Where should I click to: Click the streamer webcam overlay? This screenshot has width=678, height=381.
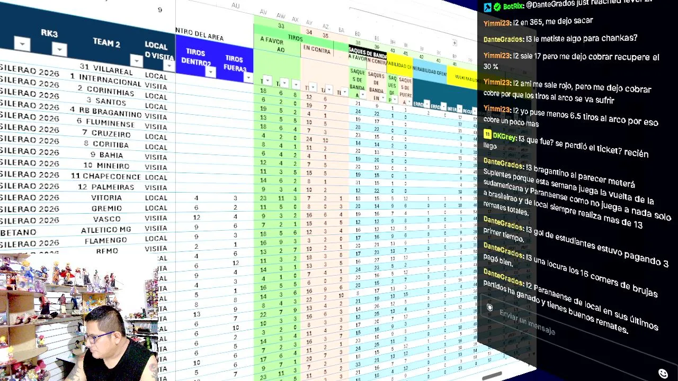coord(79,317)
